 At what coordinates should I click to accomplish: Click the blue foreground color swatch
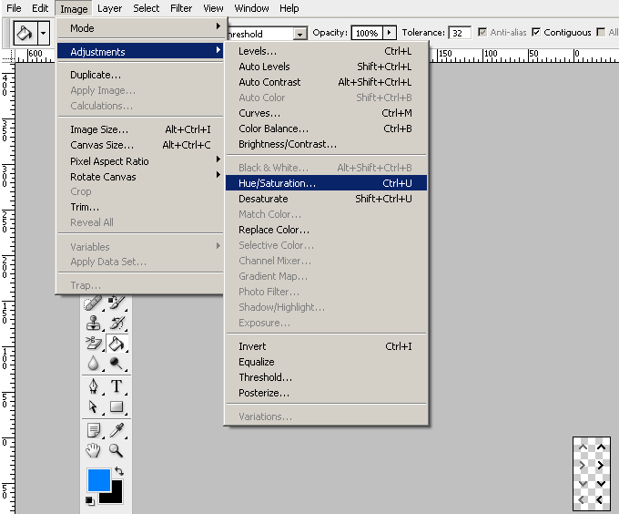98,480
